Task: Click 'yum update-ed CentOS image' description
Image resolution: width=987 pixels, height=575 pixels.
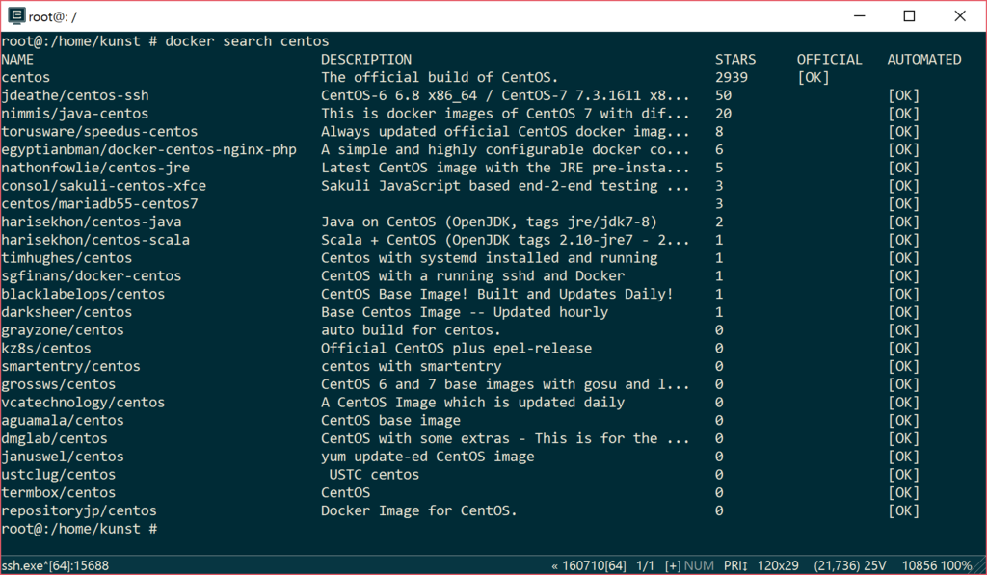Action: click(x=427, y=457)
